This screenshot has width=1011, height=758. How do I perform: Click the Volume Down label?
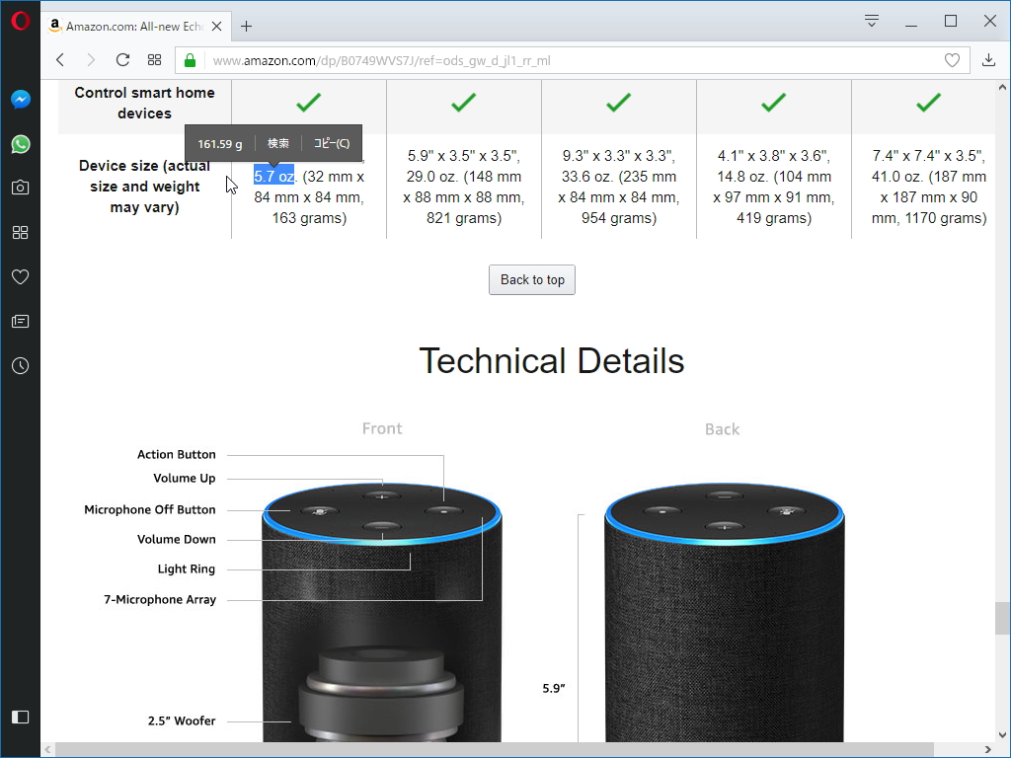pos(176,540)
